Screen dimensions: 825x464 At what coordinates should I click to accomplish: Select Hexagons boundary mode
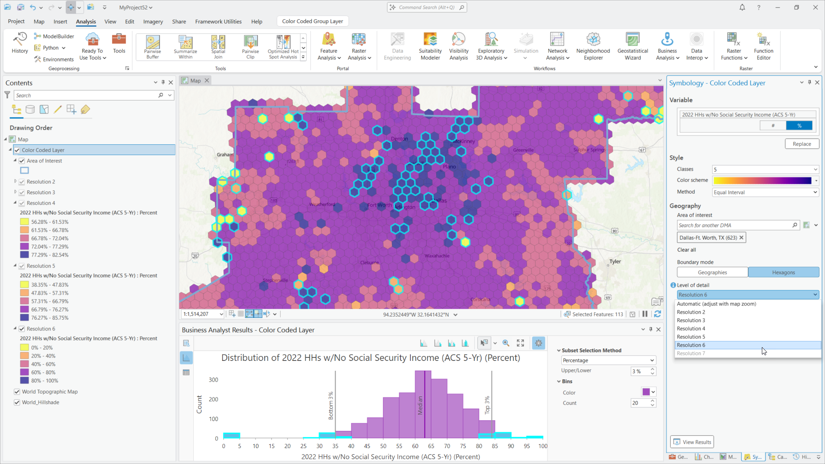click(x=783, y=272)
